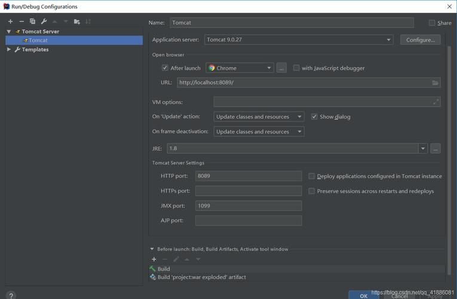Screen dimensions: 457x299
Task: Move before launch task down
Action: click(198, 260)
